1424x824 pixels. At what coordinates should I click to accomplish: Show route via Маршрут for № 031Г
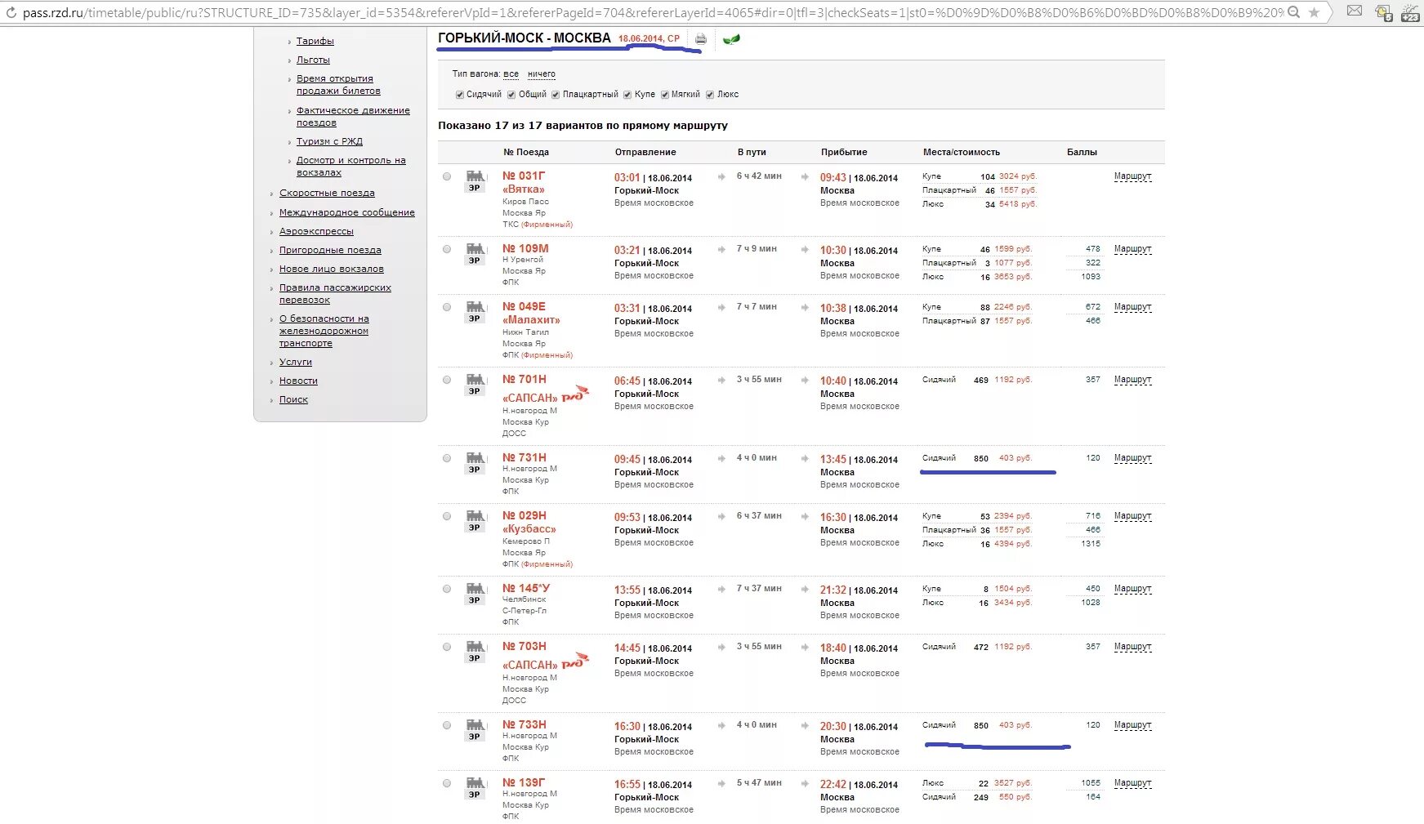1132,176
